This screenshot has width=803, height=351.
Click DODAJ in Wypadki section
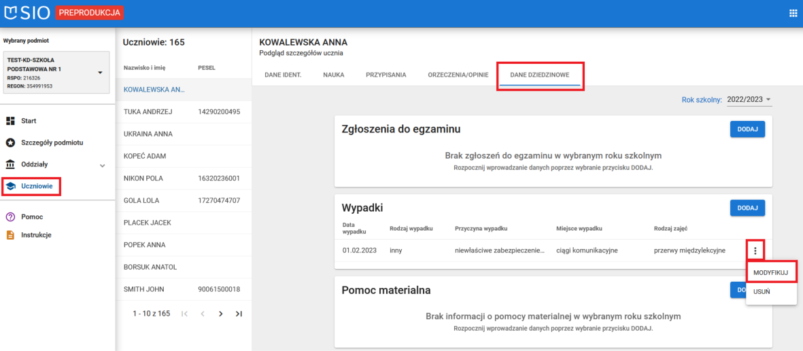click(x=747, y=208)
